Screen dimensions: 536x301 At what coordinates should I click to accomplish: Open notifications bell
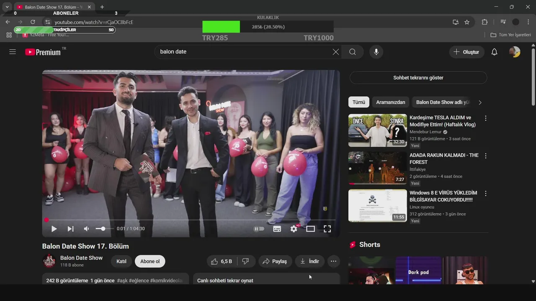click(494, 52)
